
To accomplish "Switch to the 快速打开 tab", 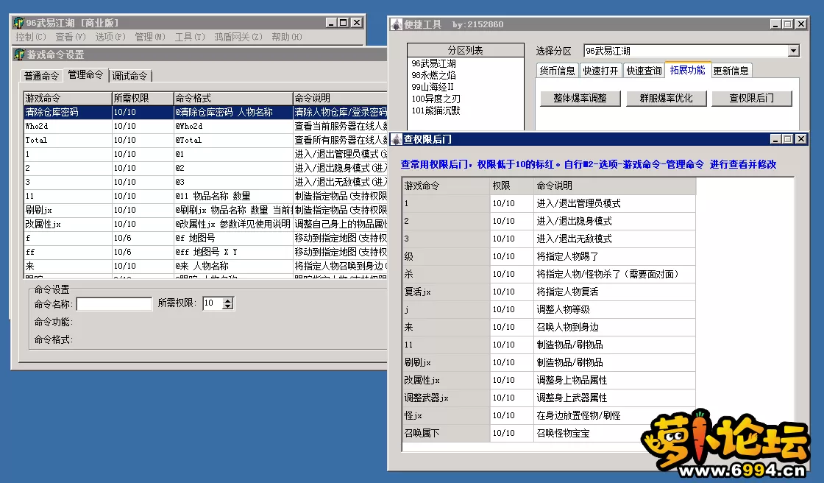I will [x=600, y=71].
